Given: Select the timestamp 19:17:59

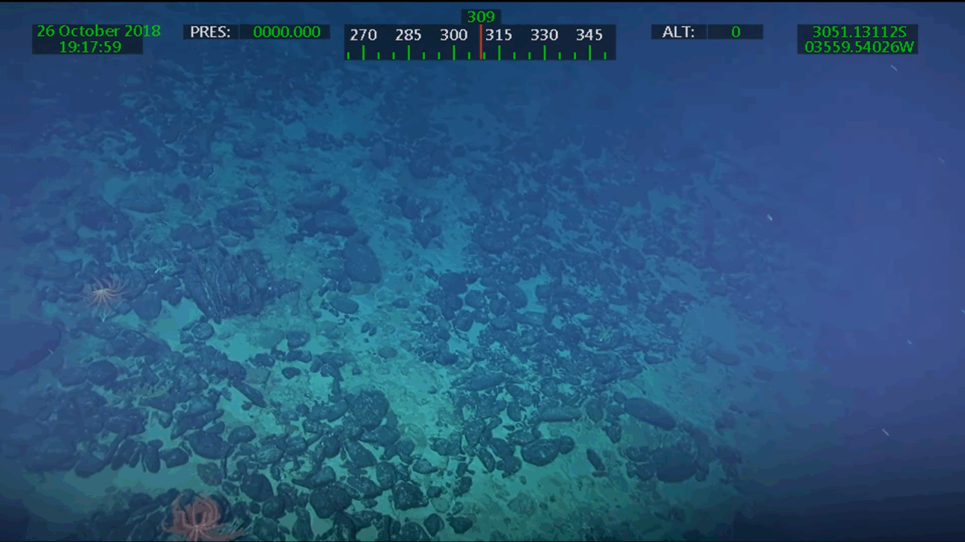Looking at the screenshot, I should 90,46.
